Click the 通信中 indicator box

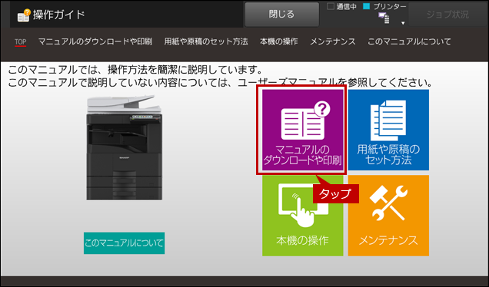click(x=331, y=6)
